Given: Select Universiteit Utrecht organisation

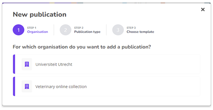Looking at the screenshot, I should pos(106,64).
